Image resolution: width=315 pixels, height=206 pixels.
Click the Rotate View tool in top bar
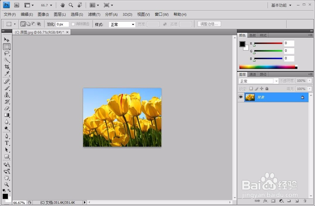point(80,5)
